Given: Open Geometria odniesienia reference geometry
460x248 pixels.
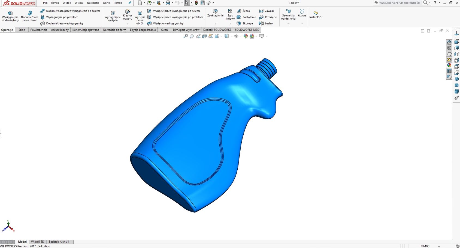Looking at the screenshot, I should coord(288,15).
